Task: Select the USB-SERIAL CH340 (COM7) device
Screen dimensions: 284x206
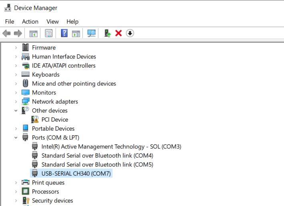Action: [77, 174]
